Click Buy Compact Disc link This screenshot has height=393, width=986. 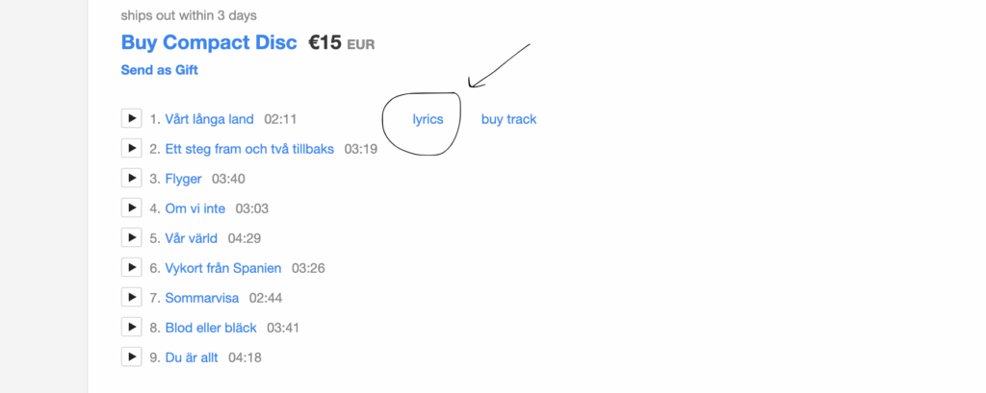(209, 42)
